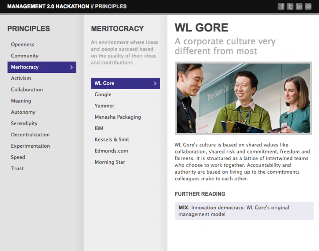Viewport: 319px width, 251px height.
Task: Open the Collaboration principle
Action: click(27, 90)
